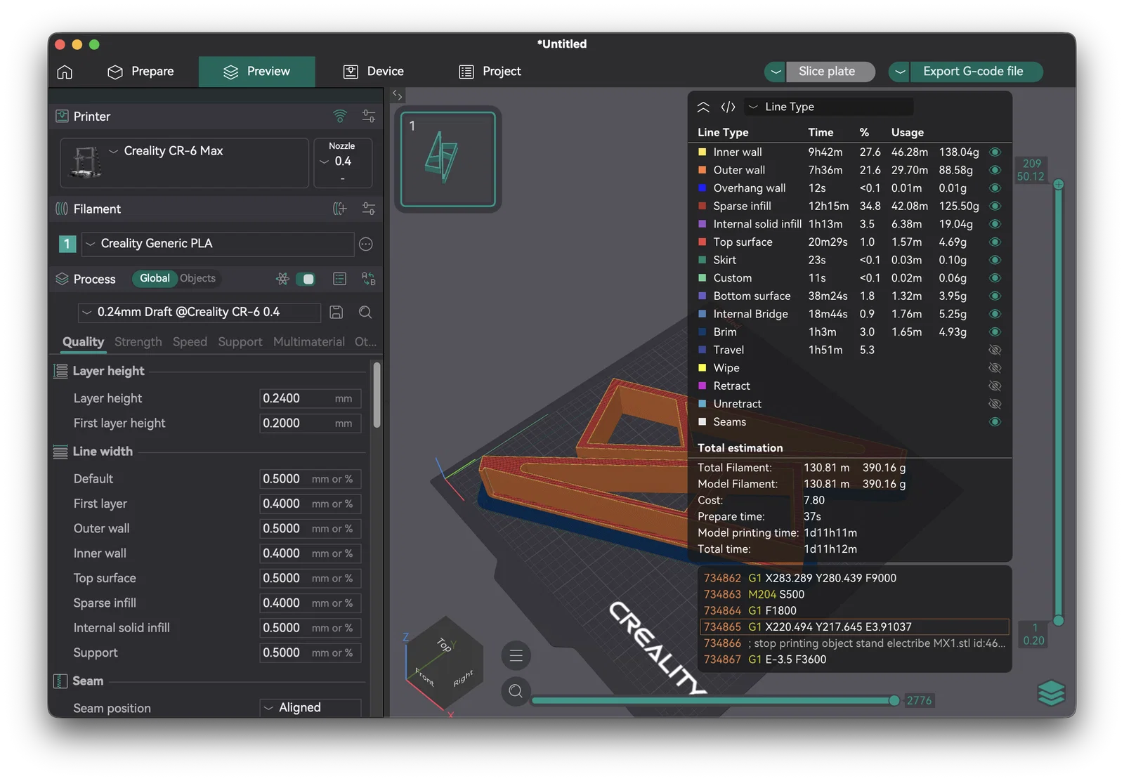
Task: Select filament slot number 1
Action: point(67,244)
